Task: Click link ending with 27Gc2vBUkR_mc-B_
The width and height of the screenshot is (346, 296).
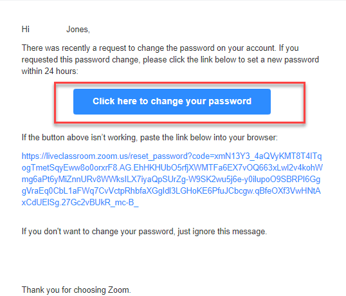Action: pos(80,203)
